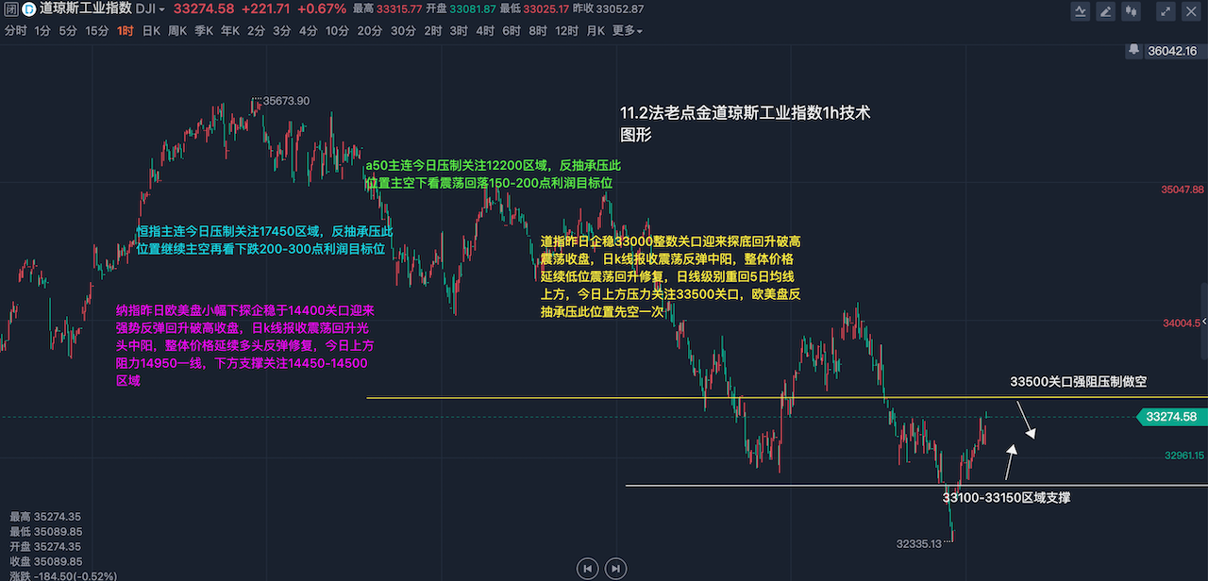Select the 4时 timeframe

[x=485, y=30]
